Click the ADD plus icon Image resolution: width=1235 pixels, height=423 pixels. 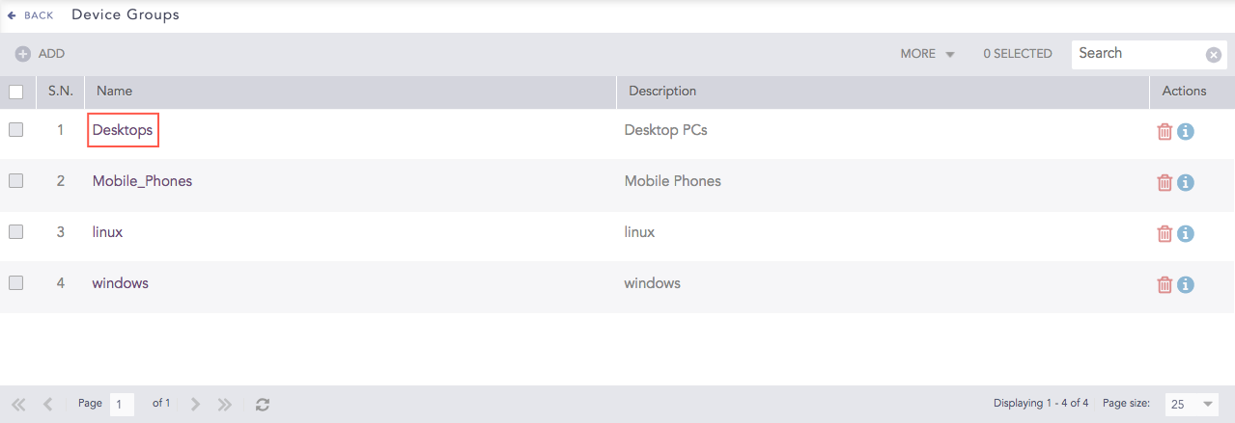(23, 54)
